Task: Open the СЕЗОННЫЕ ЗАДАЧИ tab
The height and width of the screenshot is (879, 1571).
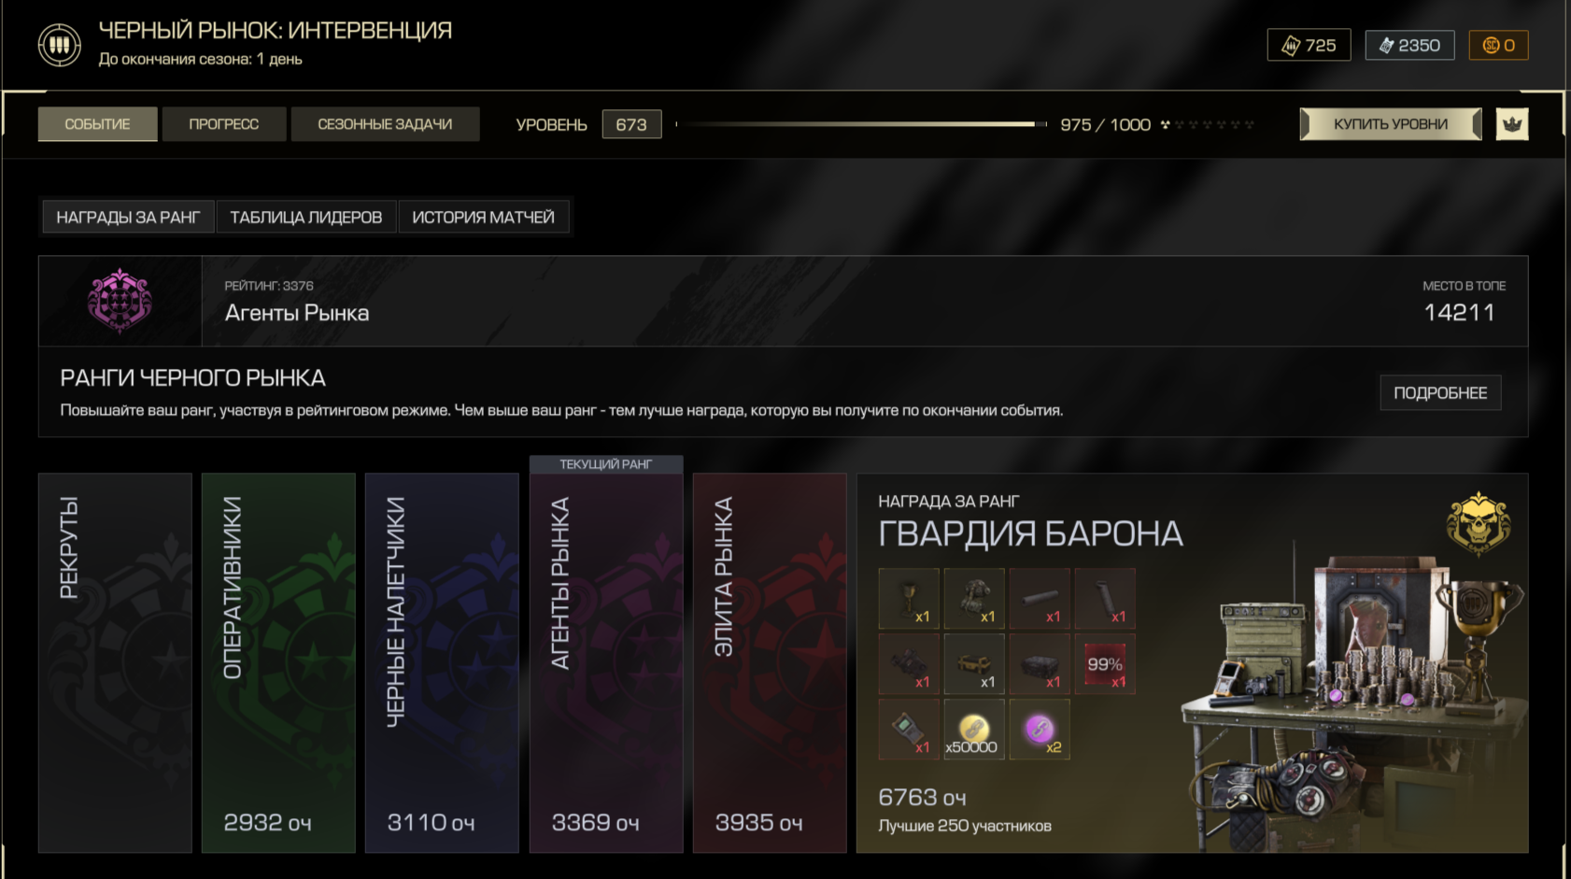Action: [x=385, y=124]
